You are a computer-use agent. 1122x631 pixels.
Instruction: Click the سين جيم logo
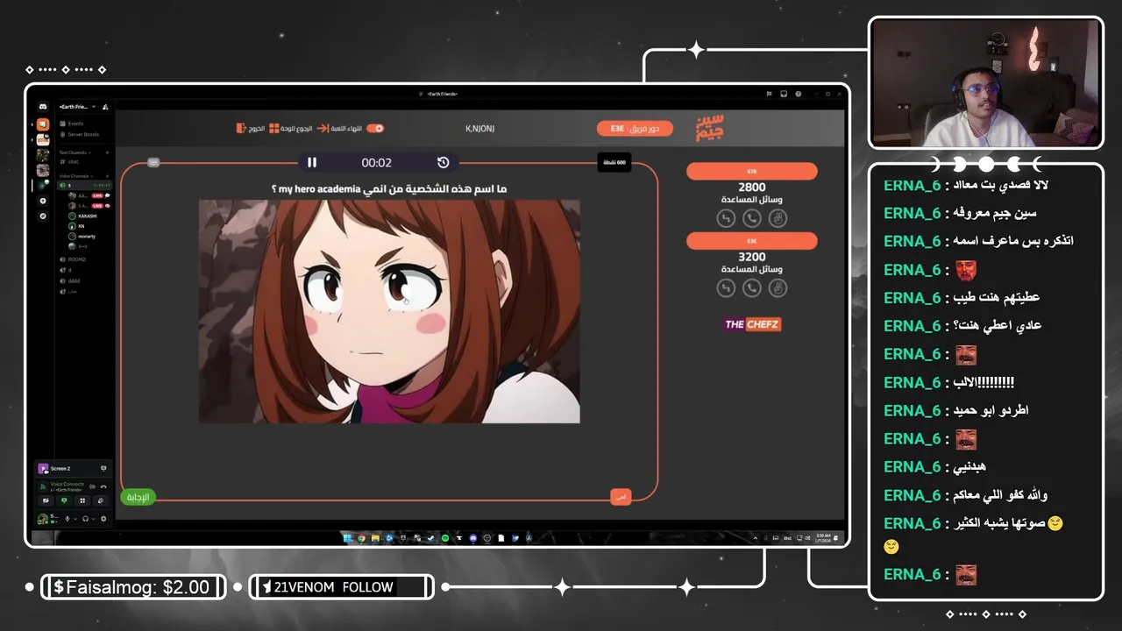(709, 128)
